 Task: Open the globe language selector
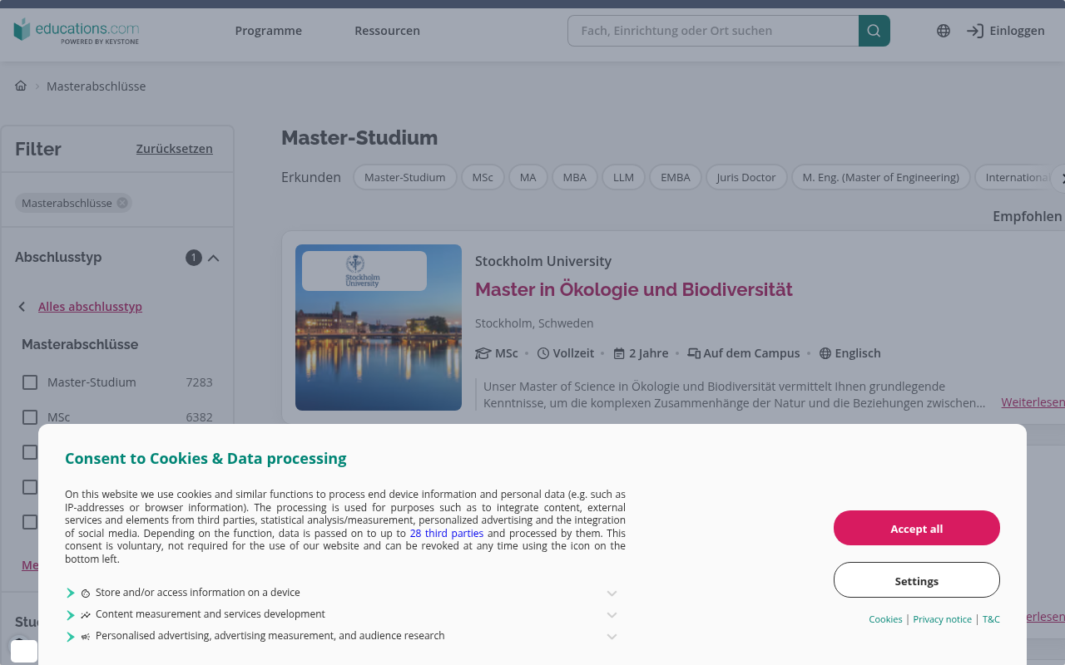click(x=944, y=31)
